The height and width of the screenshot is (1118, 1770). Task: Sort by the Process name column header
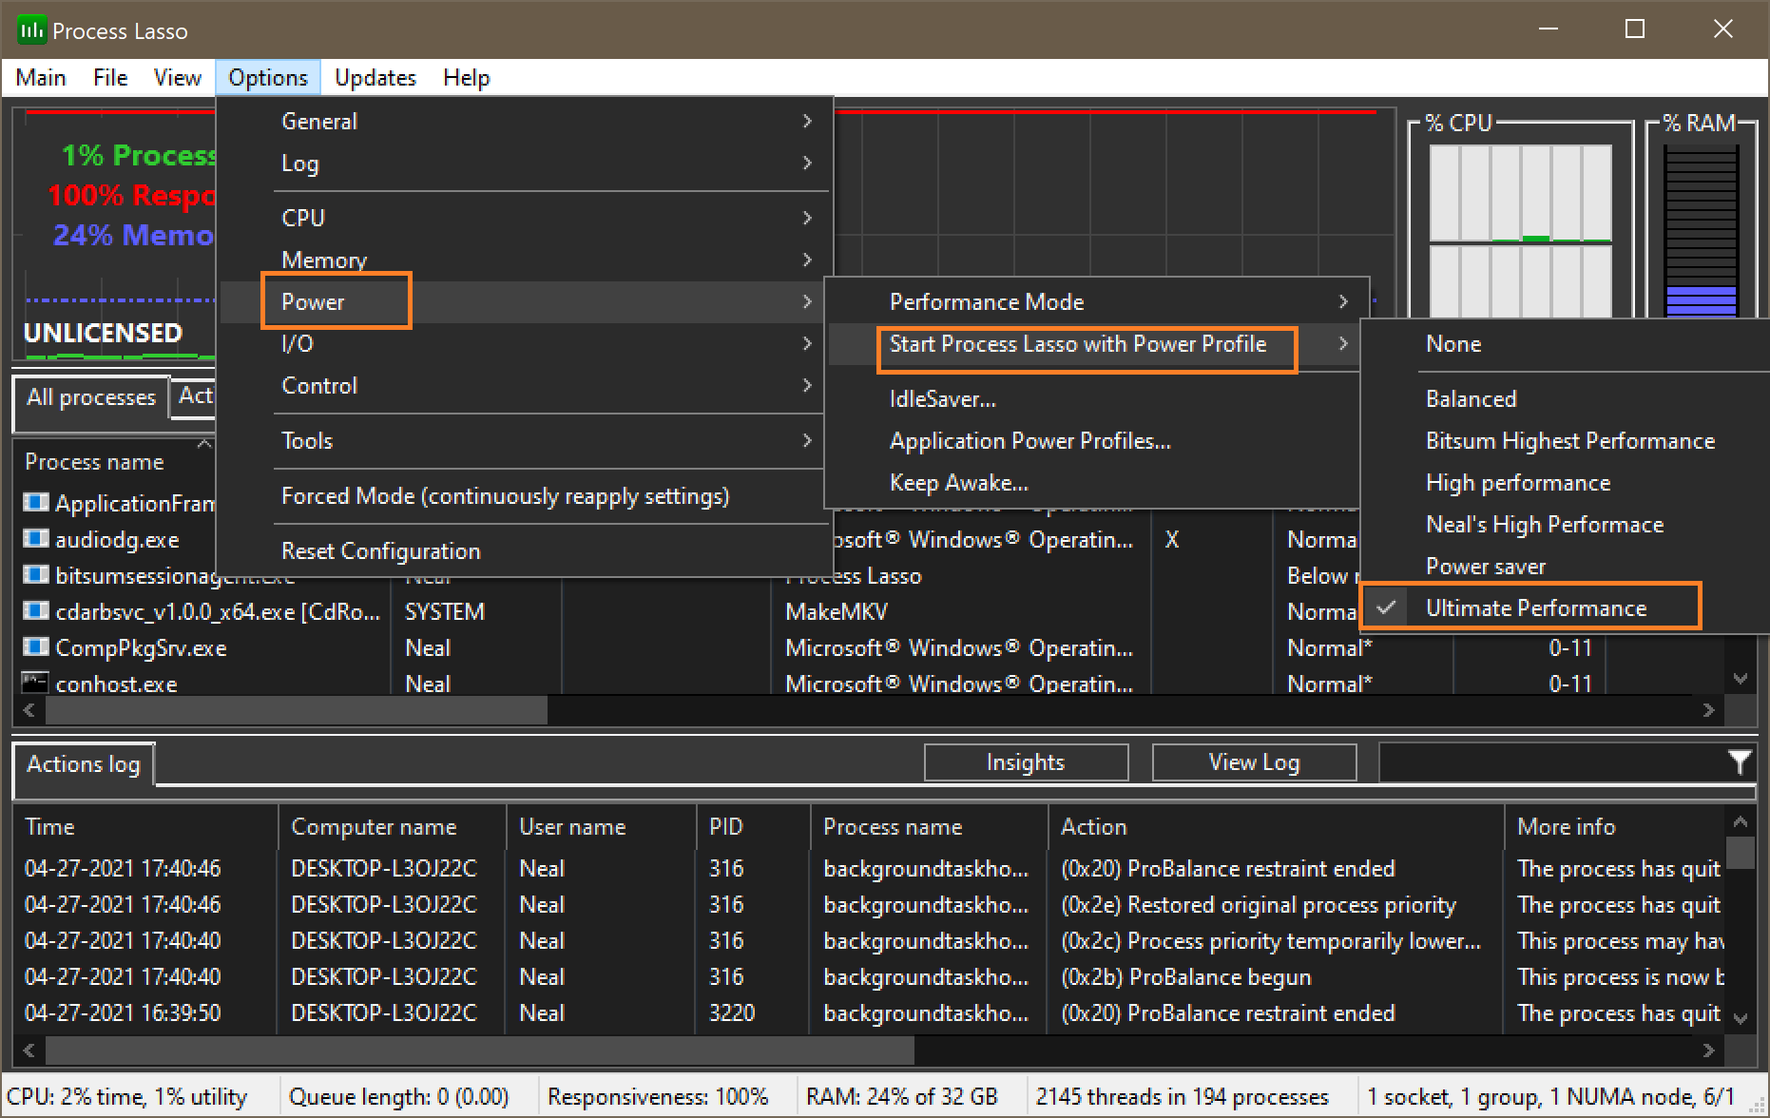pyautogui.click(x=114, y=461)
